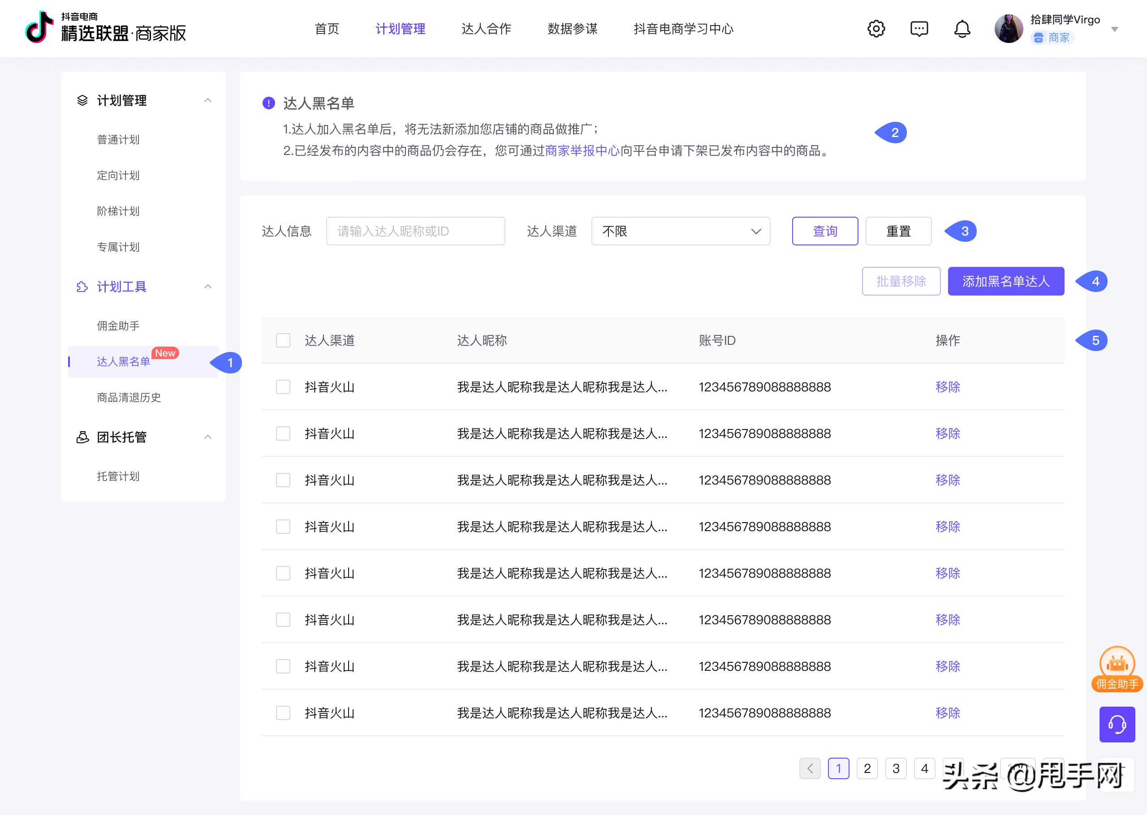Screen dimensions: 1147x815
Task: Click the 批量移除 button
Action: (x=901, y=281)
